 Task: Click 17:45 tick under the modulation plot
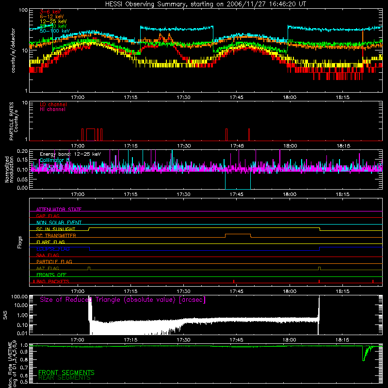[236, 194]
